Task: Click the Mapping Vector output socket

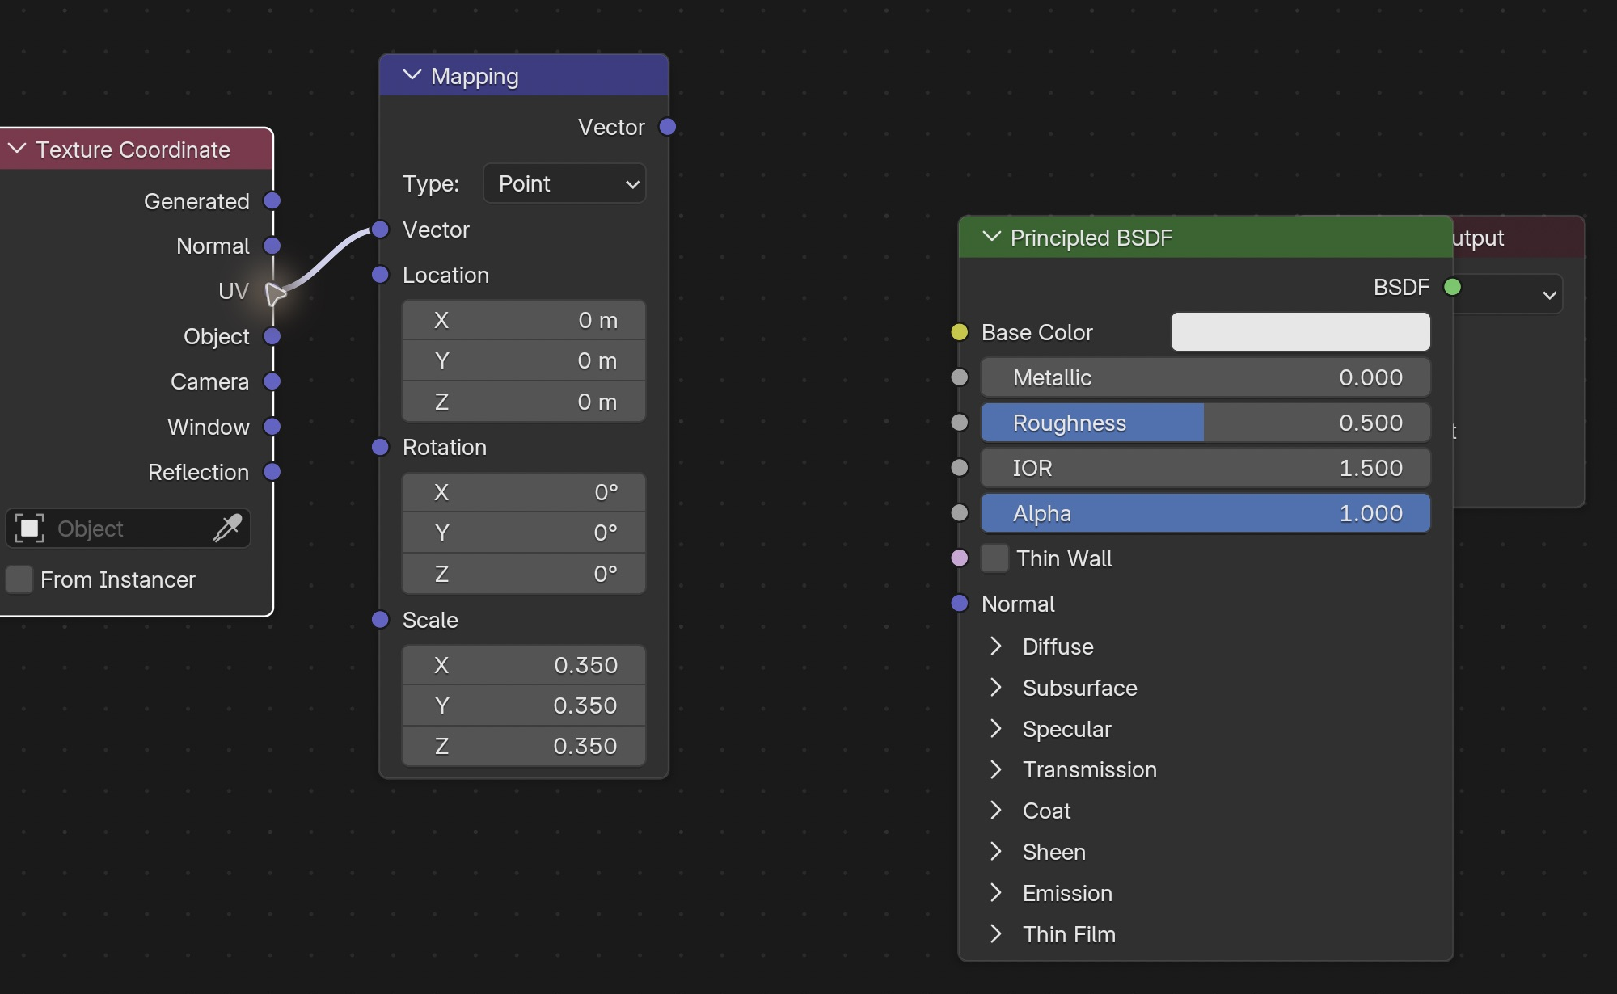Action: coord(668,127)
